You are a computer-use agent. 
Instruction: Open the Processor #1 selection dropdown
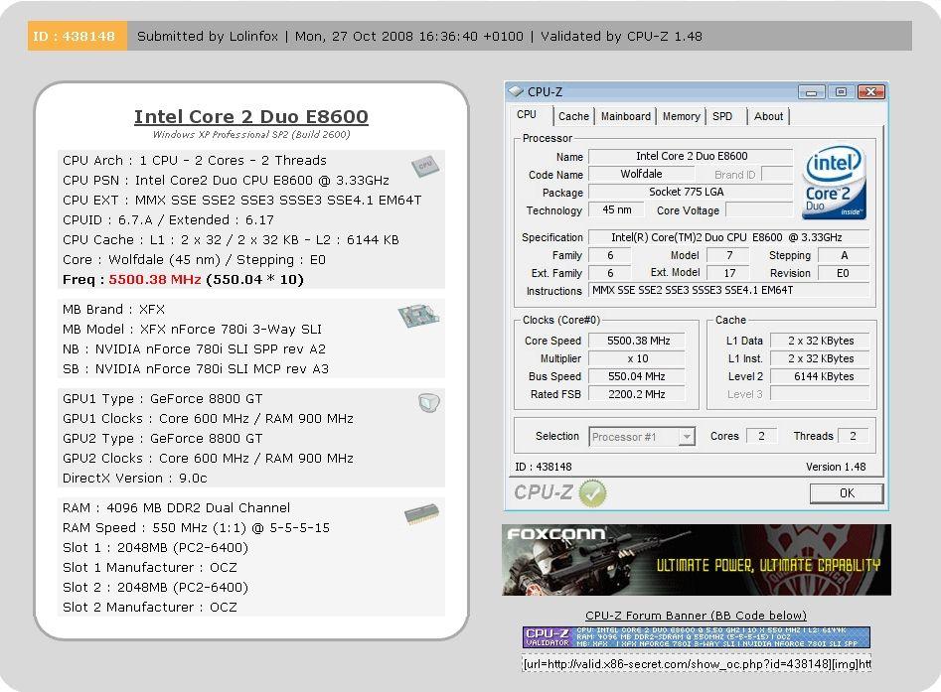687,437
